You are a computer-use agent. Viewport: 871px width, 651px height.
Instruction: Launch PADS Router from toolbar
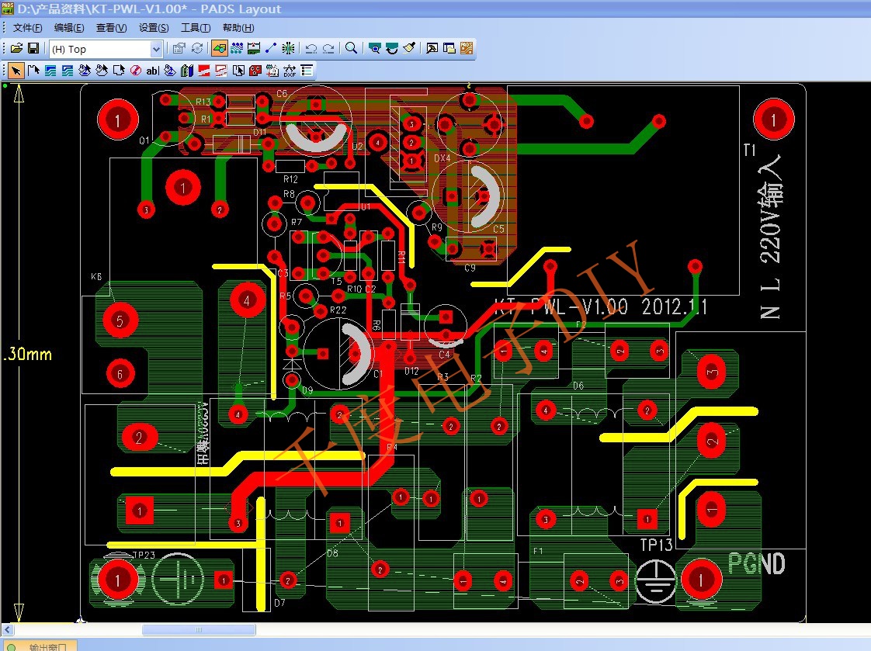[467, 48]
